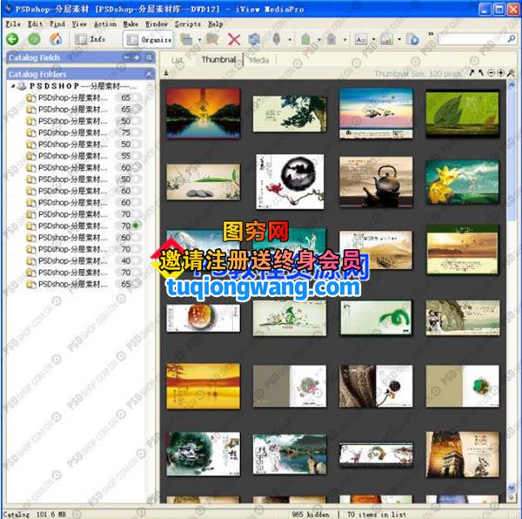Click the plus icon in Catalog Fields header

tap(137, 57)
